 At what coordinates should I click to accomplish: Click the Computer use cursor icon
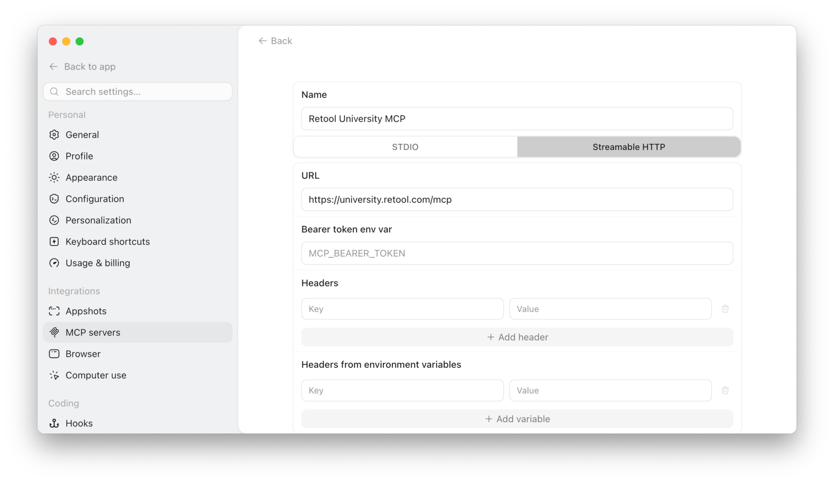pos(54,375)
